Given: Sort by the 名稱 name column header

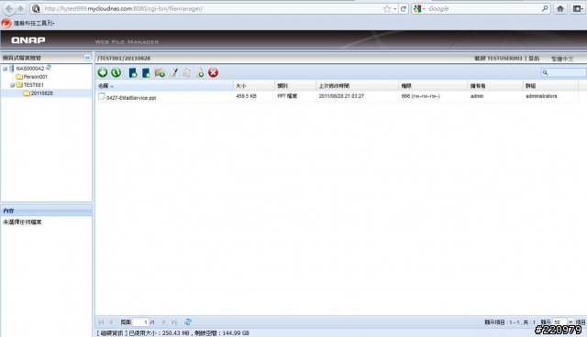Looking at the screenshot, I should pyautogui.click(x=164, y=86).
